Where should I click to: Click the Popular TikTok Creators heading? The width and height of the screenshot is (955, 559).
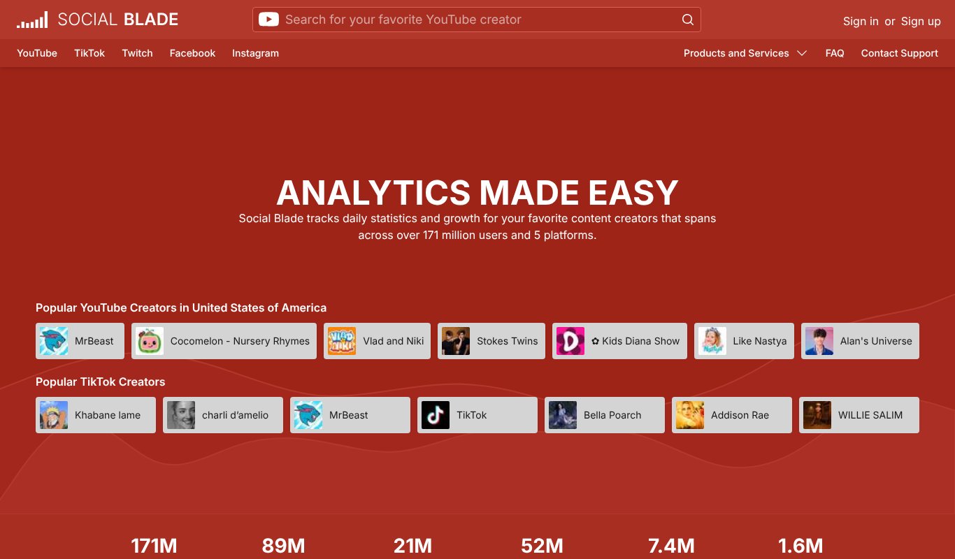coord(101,382)
